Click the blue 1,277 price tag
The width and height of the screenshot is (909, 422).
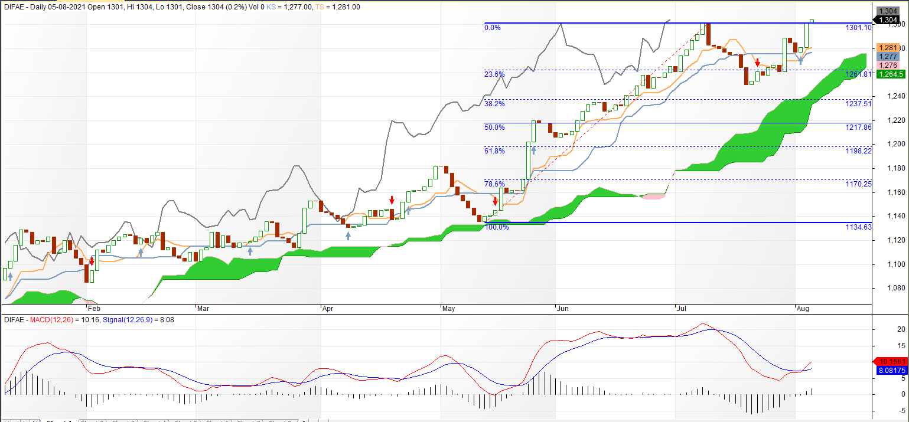tap(888, 56)
